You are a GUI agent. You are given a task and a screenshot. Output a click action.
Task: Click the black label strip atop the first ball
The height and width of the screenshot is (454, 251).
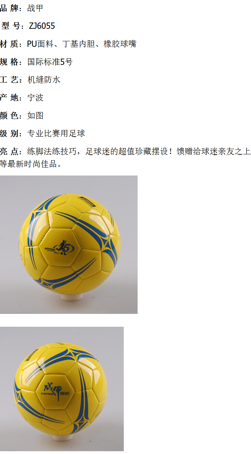pos(86,201)
